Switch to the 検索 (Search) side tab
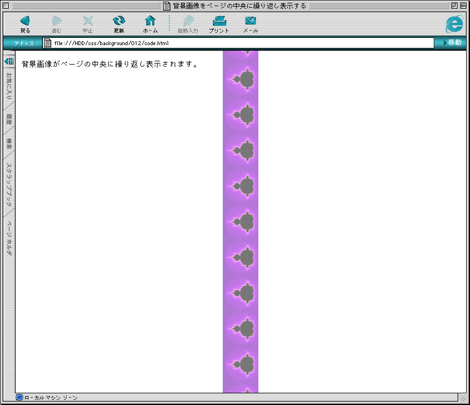Screen dimensions: 470x405 coord(9,144)
